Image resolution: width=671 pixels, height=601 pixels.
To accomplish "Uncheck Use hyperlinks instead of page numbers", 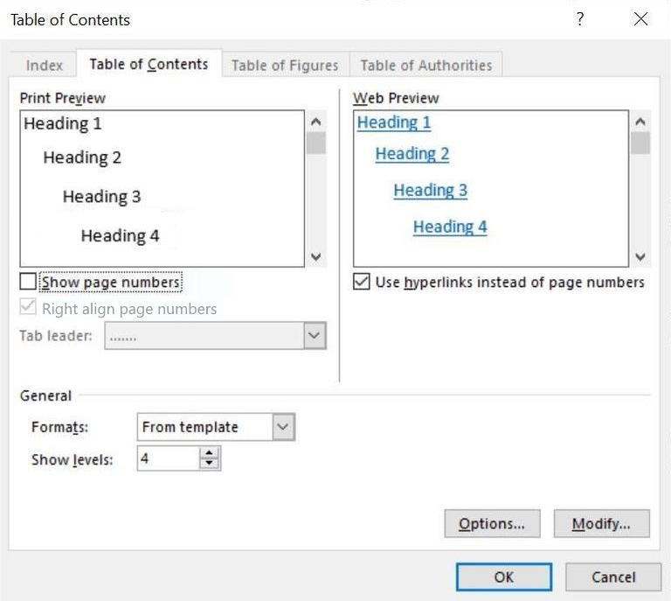I will (x=362, y=282).
